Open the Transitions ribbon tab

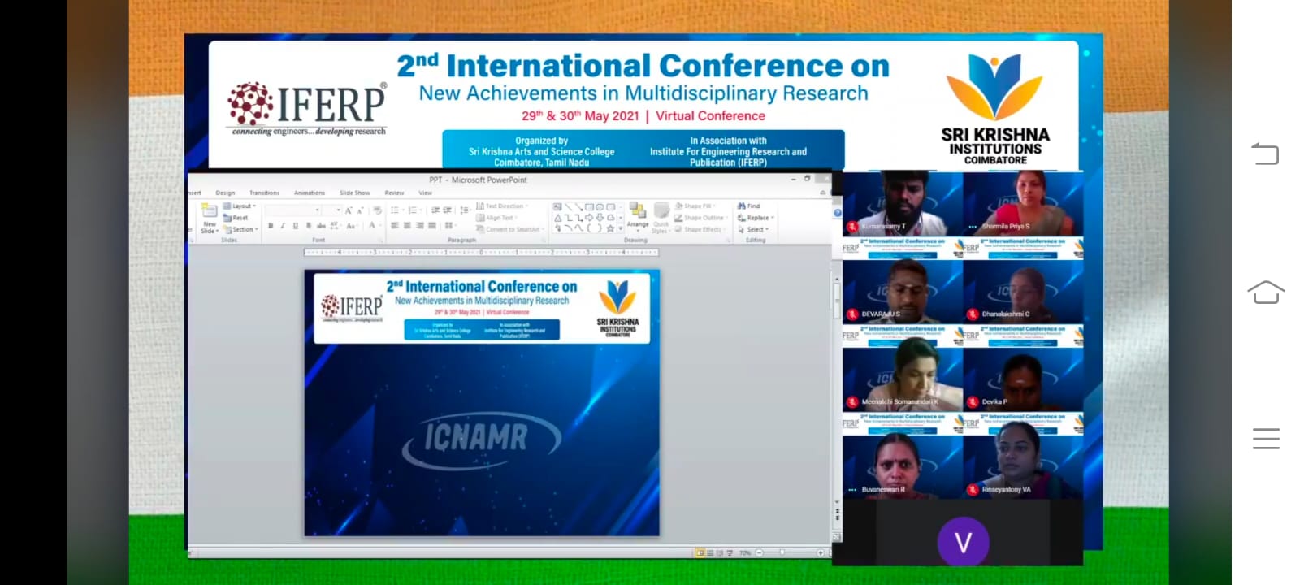(x=264, y=193)
